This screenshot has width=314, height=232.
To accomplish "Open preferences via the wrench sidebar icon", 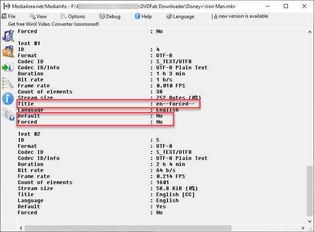I will tap(8, 83).
